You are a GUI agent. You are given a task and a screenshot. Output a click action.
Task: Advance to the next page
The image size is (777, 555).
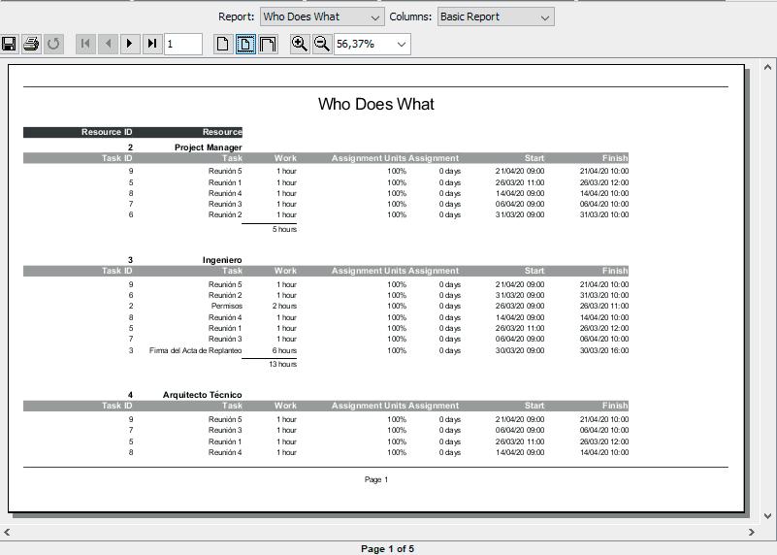pyautogui.click(x=130, y=44)
